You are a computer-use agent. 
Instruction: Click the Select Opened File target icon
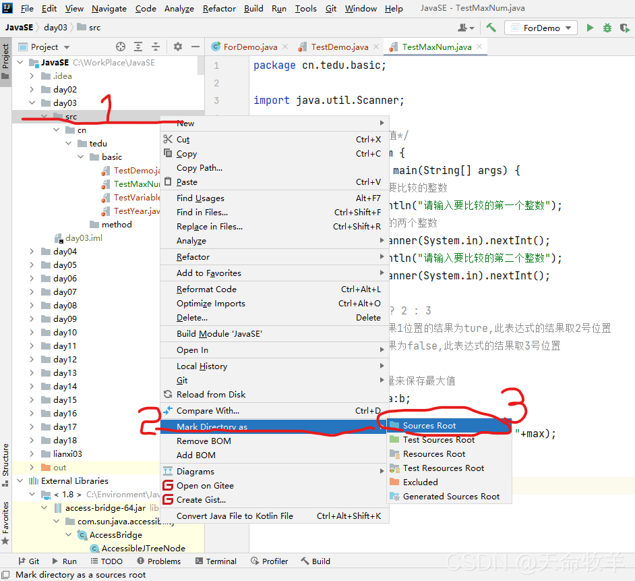click(x=120, y=47)
